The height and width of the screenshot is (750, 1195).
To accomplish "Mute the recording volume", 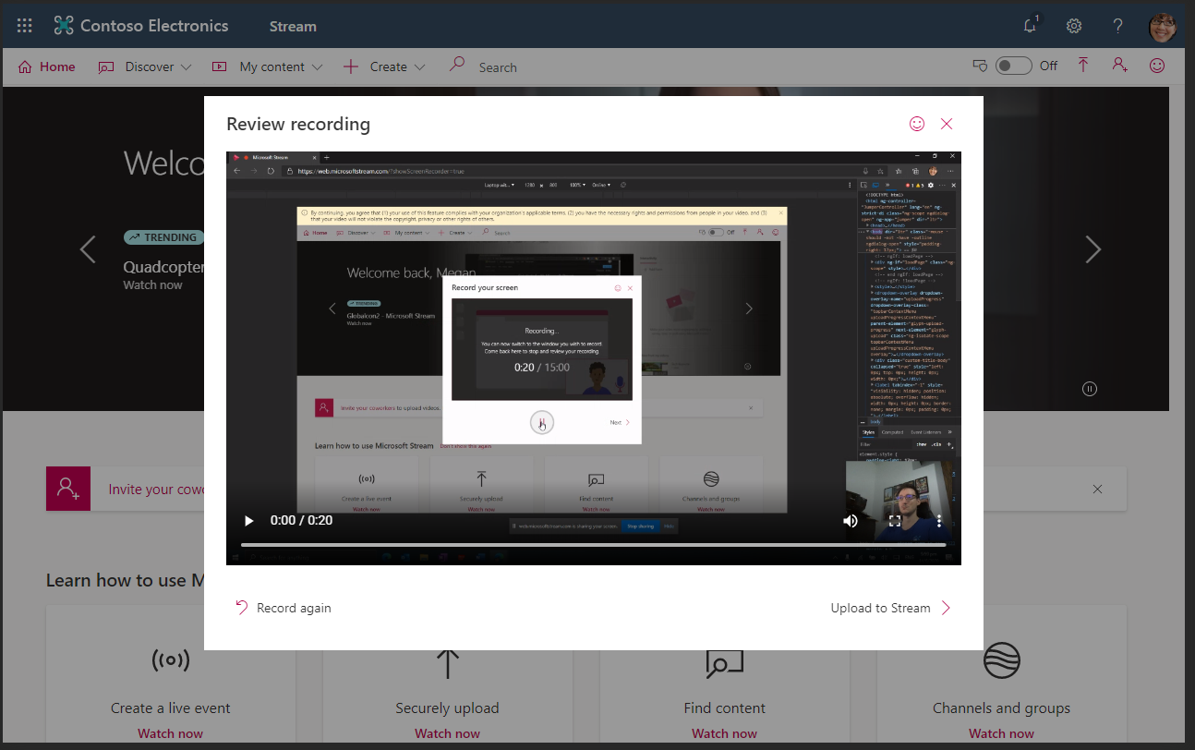I will tap(851, 521).
